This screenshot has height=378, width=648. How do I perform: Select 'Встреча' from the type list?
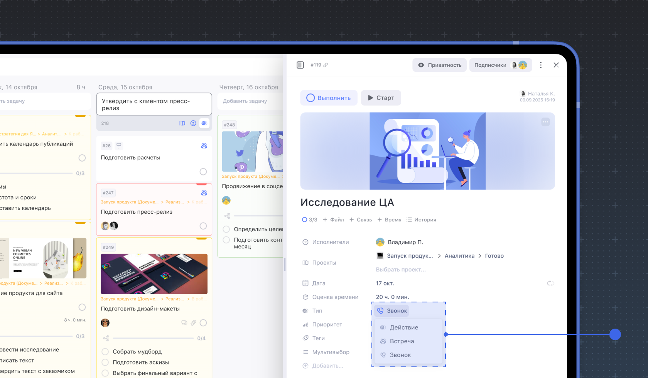point(402,341)
